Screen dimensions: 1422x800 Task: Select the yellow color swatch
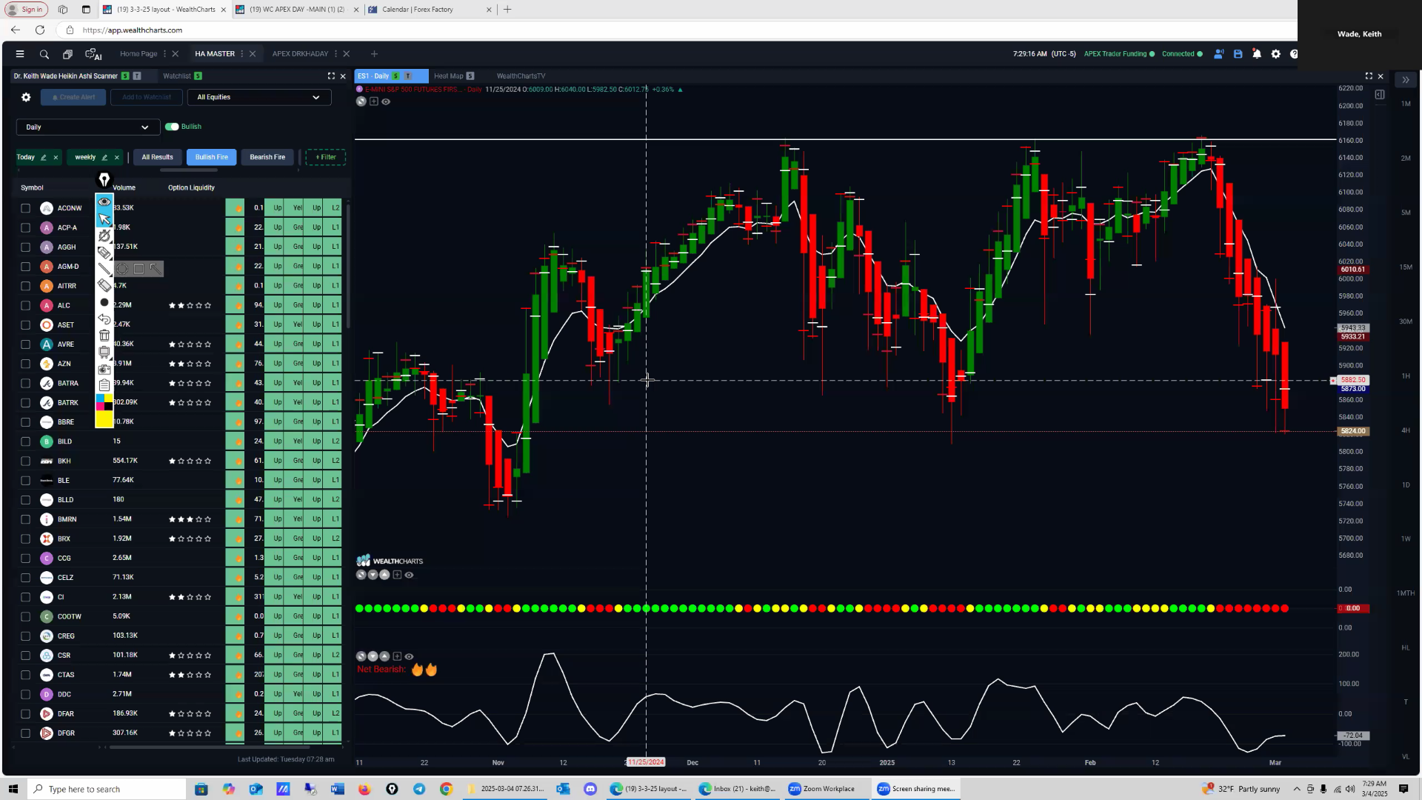(x=104, y=419)
